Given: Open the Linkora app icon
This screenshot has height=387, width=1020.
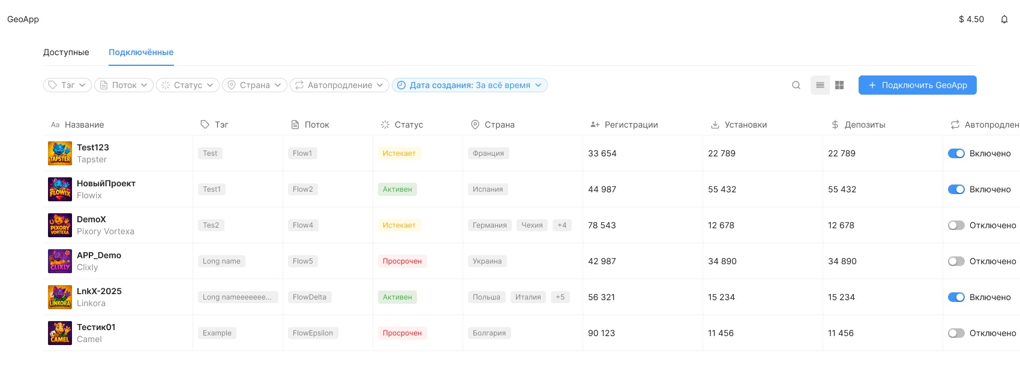Looking at the screenshot, I should click(60, 297).
